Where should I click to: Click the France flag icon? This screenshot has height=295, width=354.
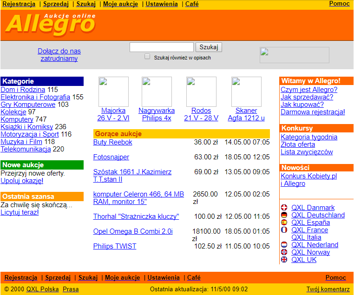click(x=284, y=230)
